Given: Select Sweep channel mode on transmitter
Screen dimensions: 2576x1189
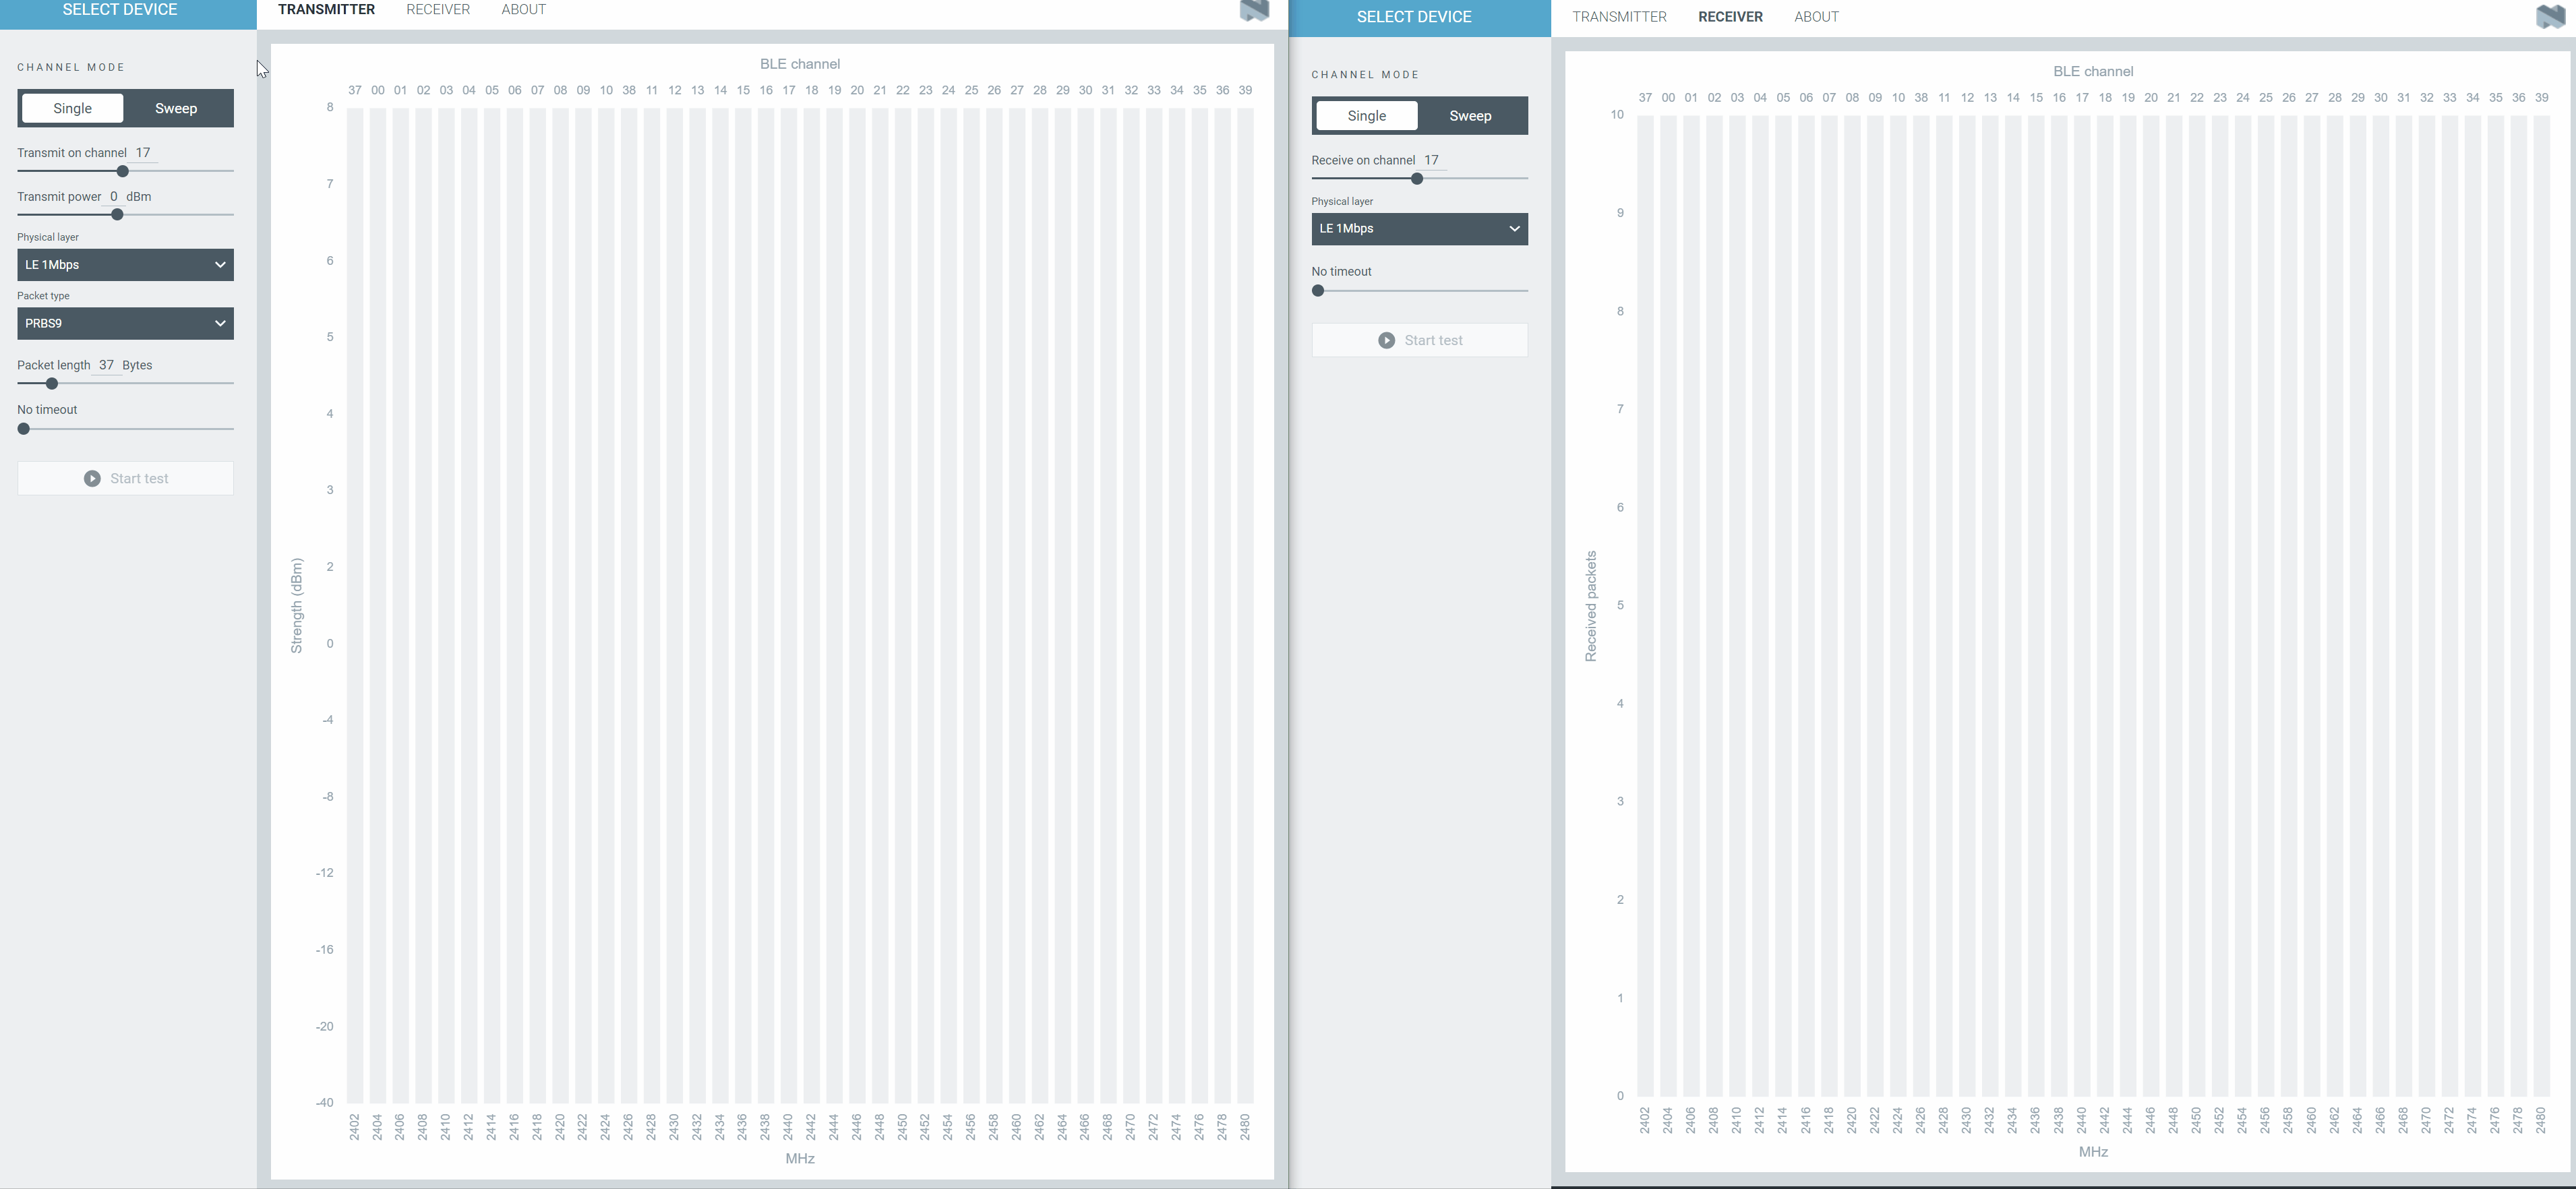Looking at the screenshot, I should 177,106.
